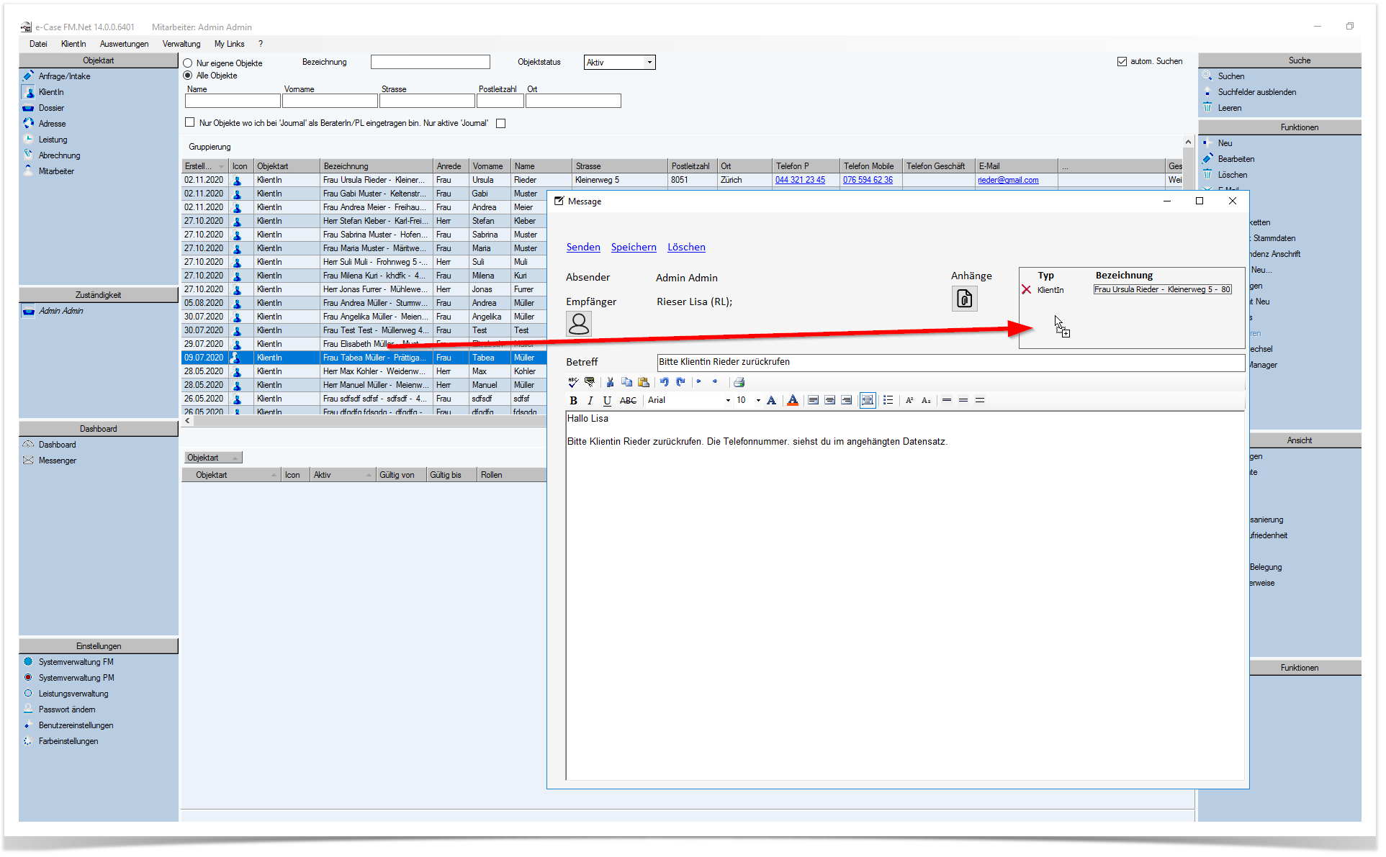Expand the Arial font name dropdown
Viewport: 1386px width, 857px height.
pyautogui.click(x=727, y=401)
